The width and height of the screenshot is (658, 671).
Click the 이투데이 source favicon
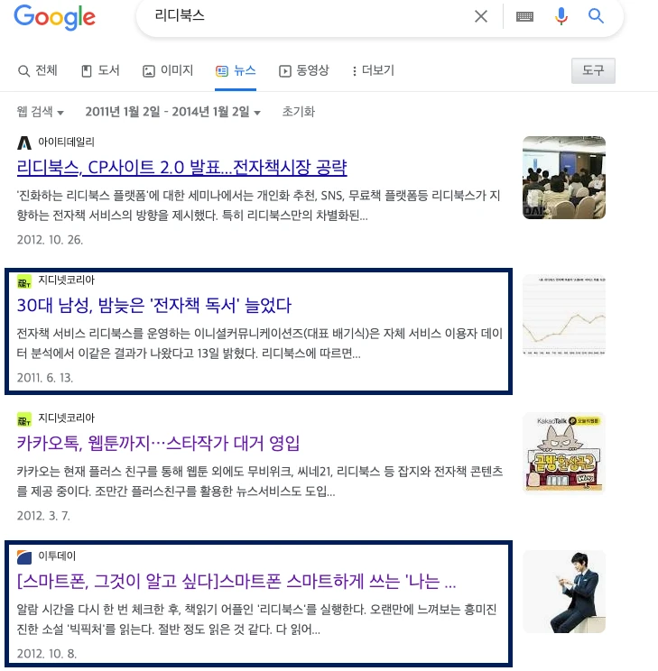tap(24, 556)
